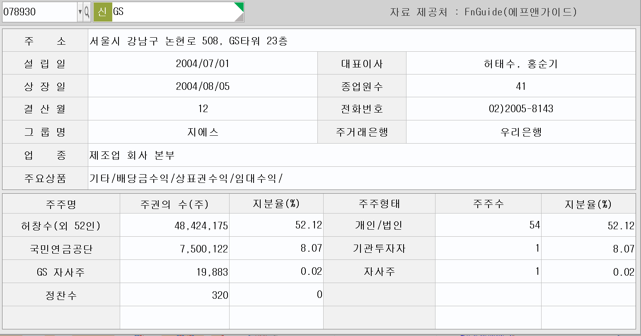The width and height of the screenshot is (641, 336).
Task: Select the main bank 우리은행
Action: pos(521,132)
